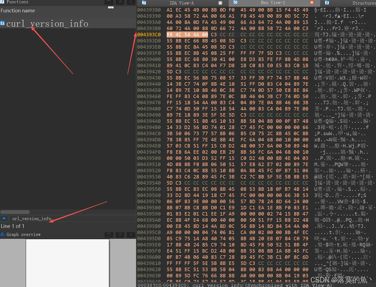Click first byte 55 in row 004393D0
The image size is (376, 287).
tap(170, 41)
